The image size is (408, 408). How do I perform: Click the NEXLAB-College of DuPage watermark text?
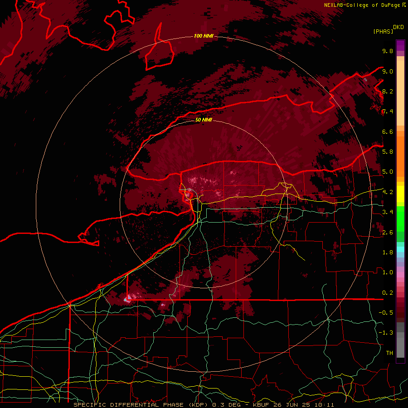(x=363, y=5)
